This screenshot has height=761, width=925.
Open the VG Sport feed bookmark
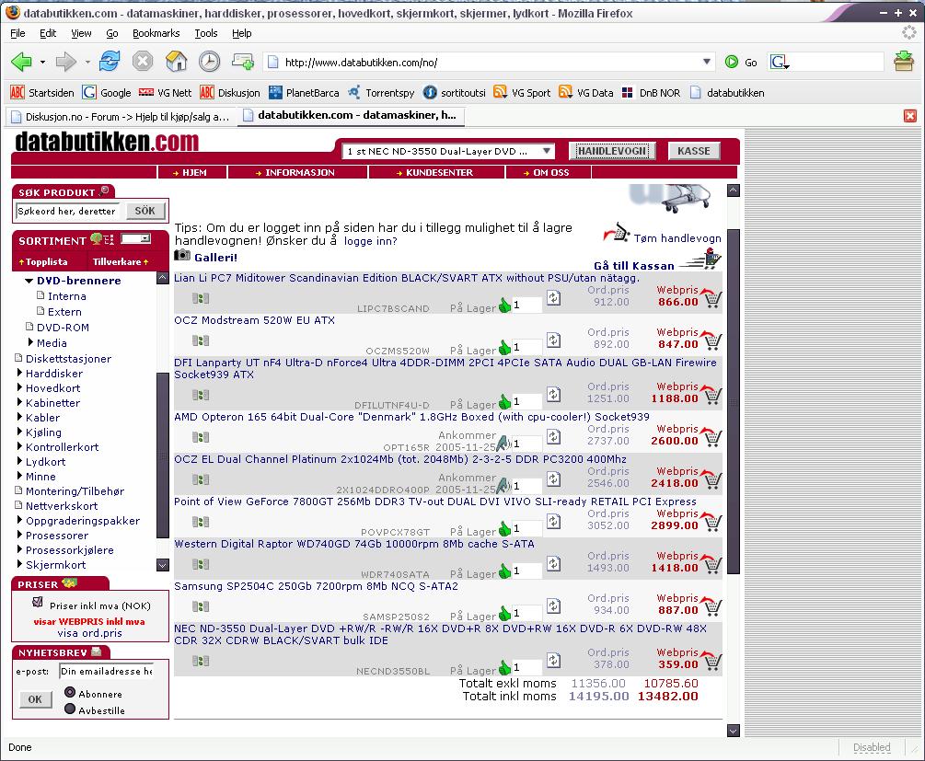[x=522, y=93]
